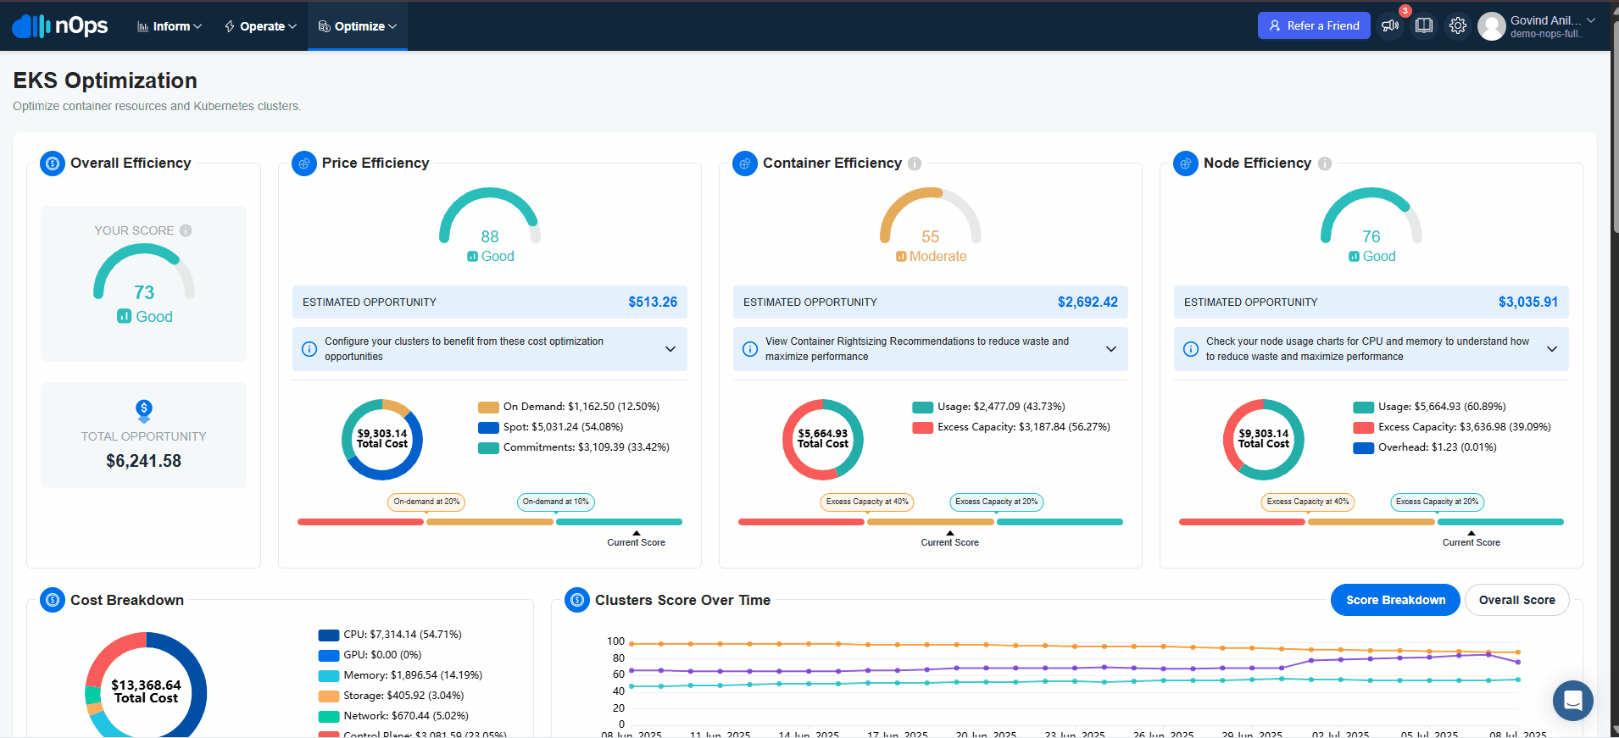The height and width of the screenshot is (738, 1619).
Task: Click the Node $3,035.91 opportunity value
Action: coord(1528,302)
